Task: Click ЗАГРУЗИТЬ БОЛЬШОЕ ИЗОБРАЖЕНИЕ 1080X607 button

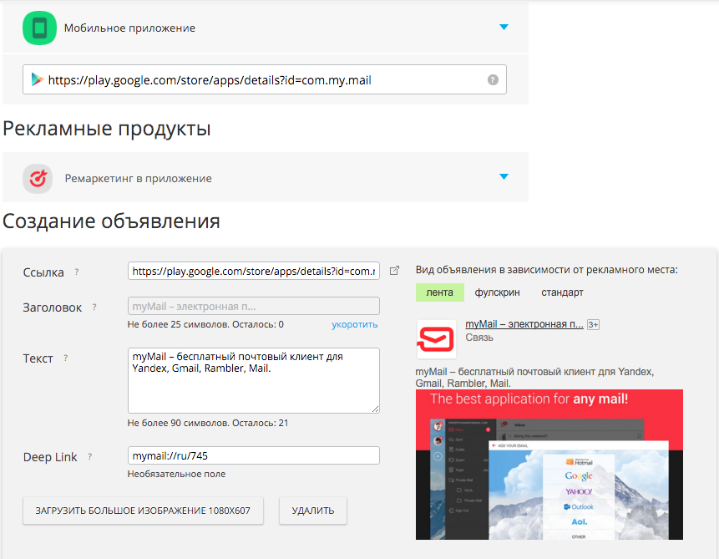Action: (143, 511)
